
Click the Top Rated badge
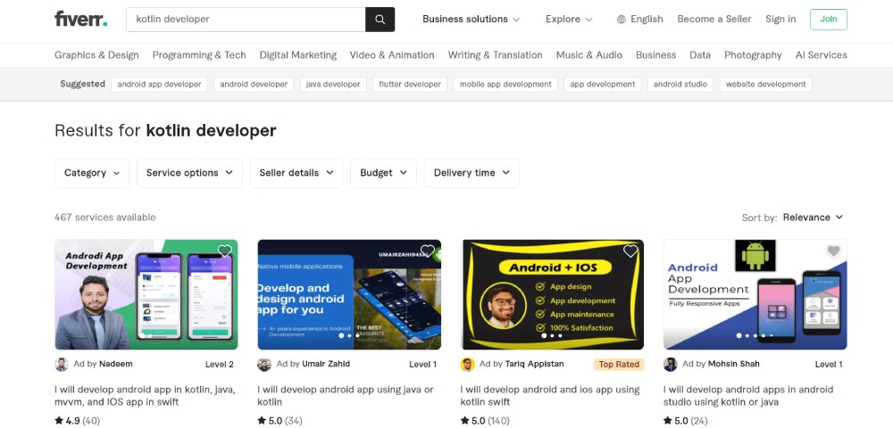[x=619, y=365]
